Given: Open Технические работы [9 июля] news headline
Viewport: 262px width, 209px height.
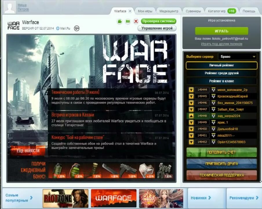Looking at the screenshot, I should (75, 92).
